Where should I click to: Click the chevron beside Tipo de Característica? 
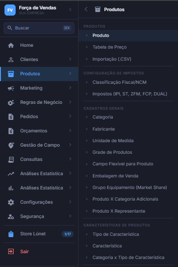87,234
